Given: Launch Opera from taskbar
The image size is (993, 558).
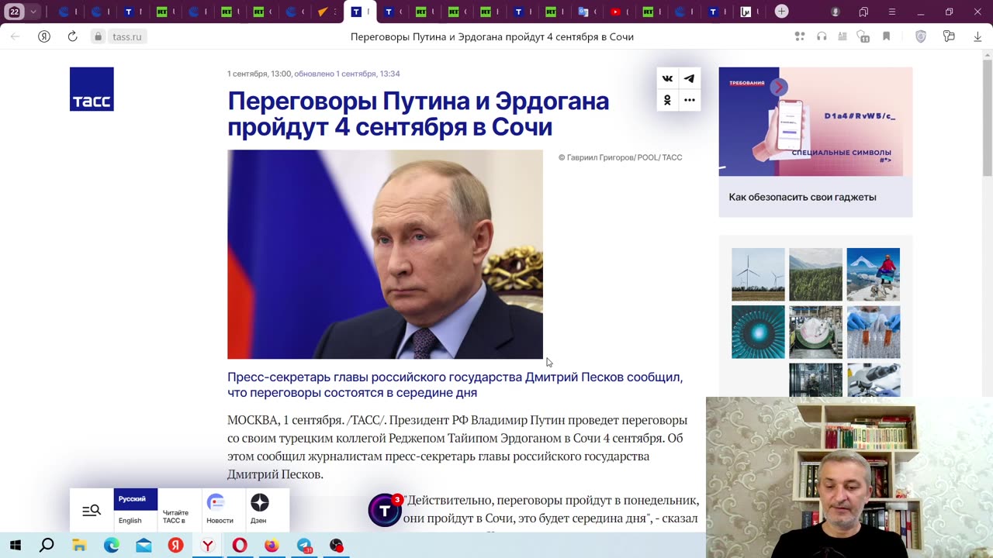Looking at the screenshot, I should pyautogui.click(x=240, y=546).
